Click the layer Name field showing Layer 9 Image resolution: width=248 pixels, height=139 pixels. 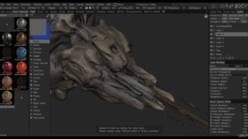pos(238,66)
